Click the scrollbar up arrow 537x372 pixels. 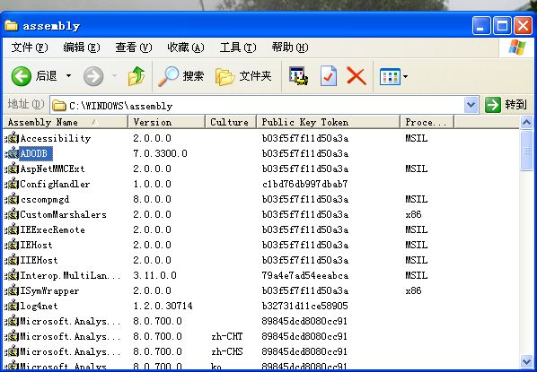526,122
